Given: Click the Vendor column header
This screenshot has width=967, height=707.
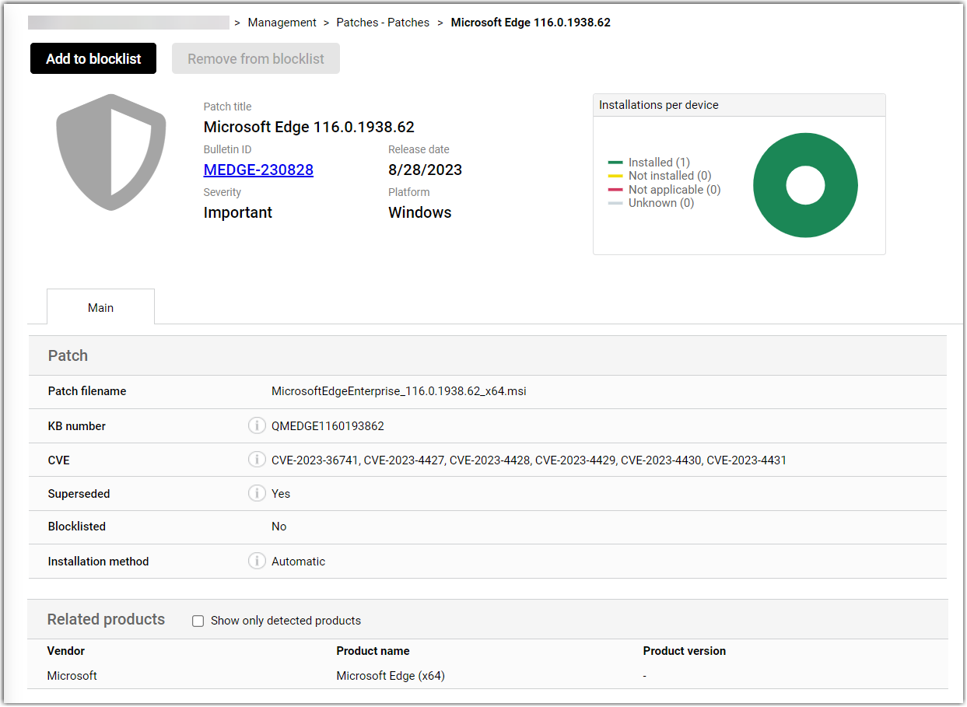Looking at the screenshot, I should (66, 651).
